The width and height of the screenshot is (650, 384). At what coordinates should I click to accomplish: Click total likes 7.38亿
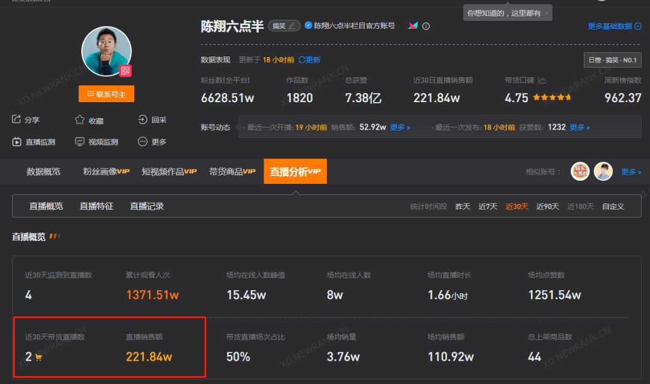tap(363, 98)
